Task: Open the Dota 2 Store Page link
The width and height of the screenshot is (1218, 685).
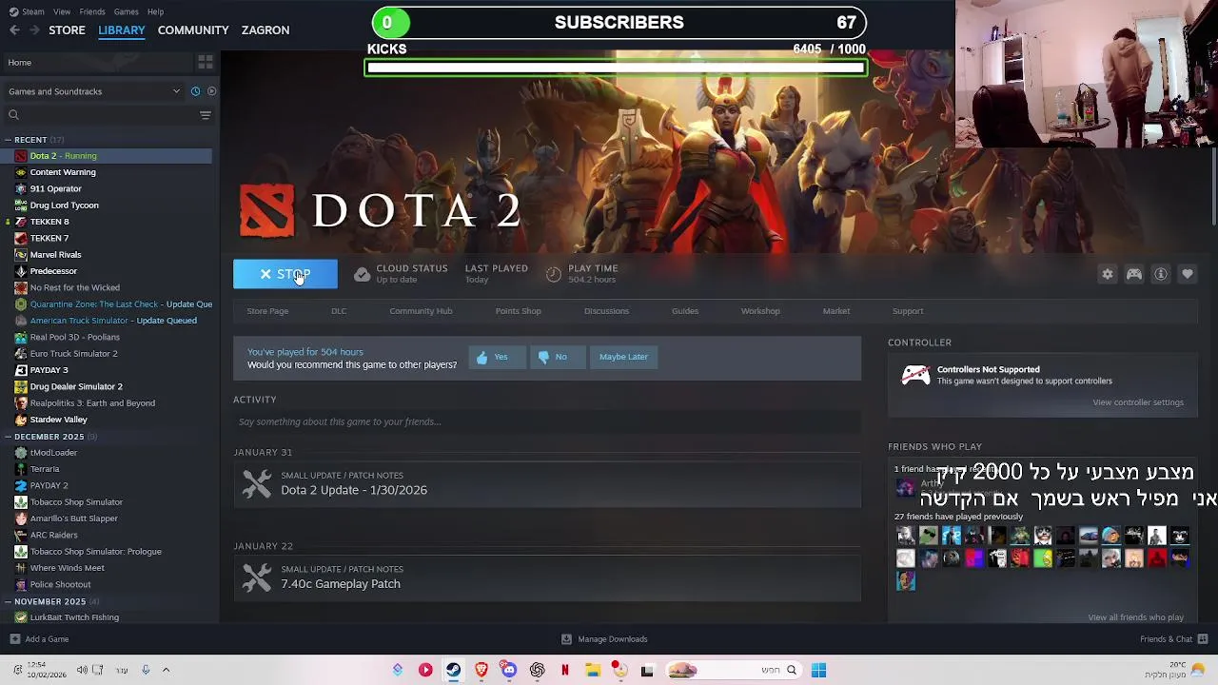Action: click(267, 311)
